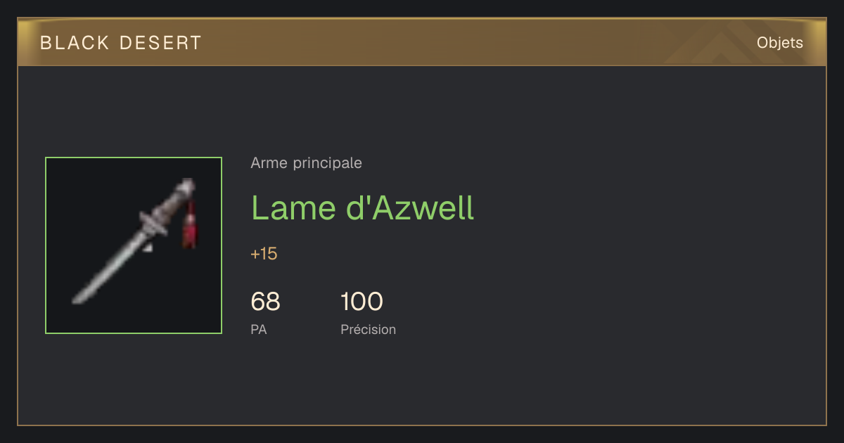Screen dimensions: 844x443
Task: Click the 68 PA value
Action: [x=266, y=302]
